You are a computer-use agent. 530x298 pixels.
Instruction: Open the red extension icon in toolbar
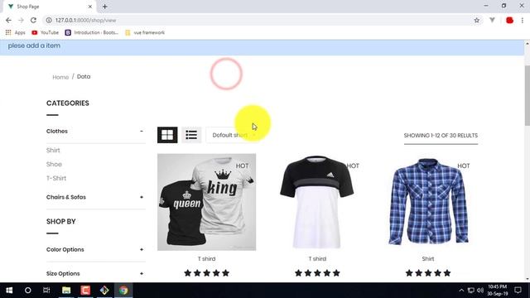(x=510, y=20)
